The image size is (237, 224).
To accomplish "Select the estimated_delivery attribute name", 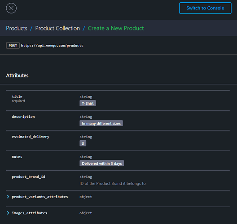I will (31, 137).
